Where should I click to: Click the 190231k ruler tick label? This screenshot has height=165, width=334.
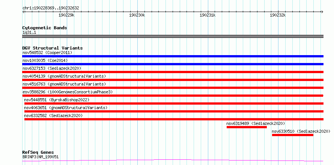pos(208,15)
